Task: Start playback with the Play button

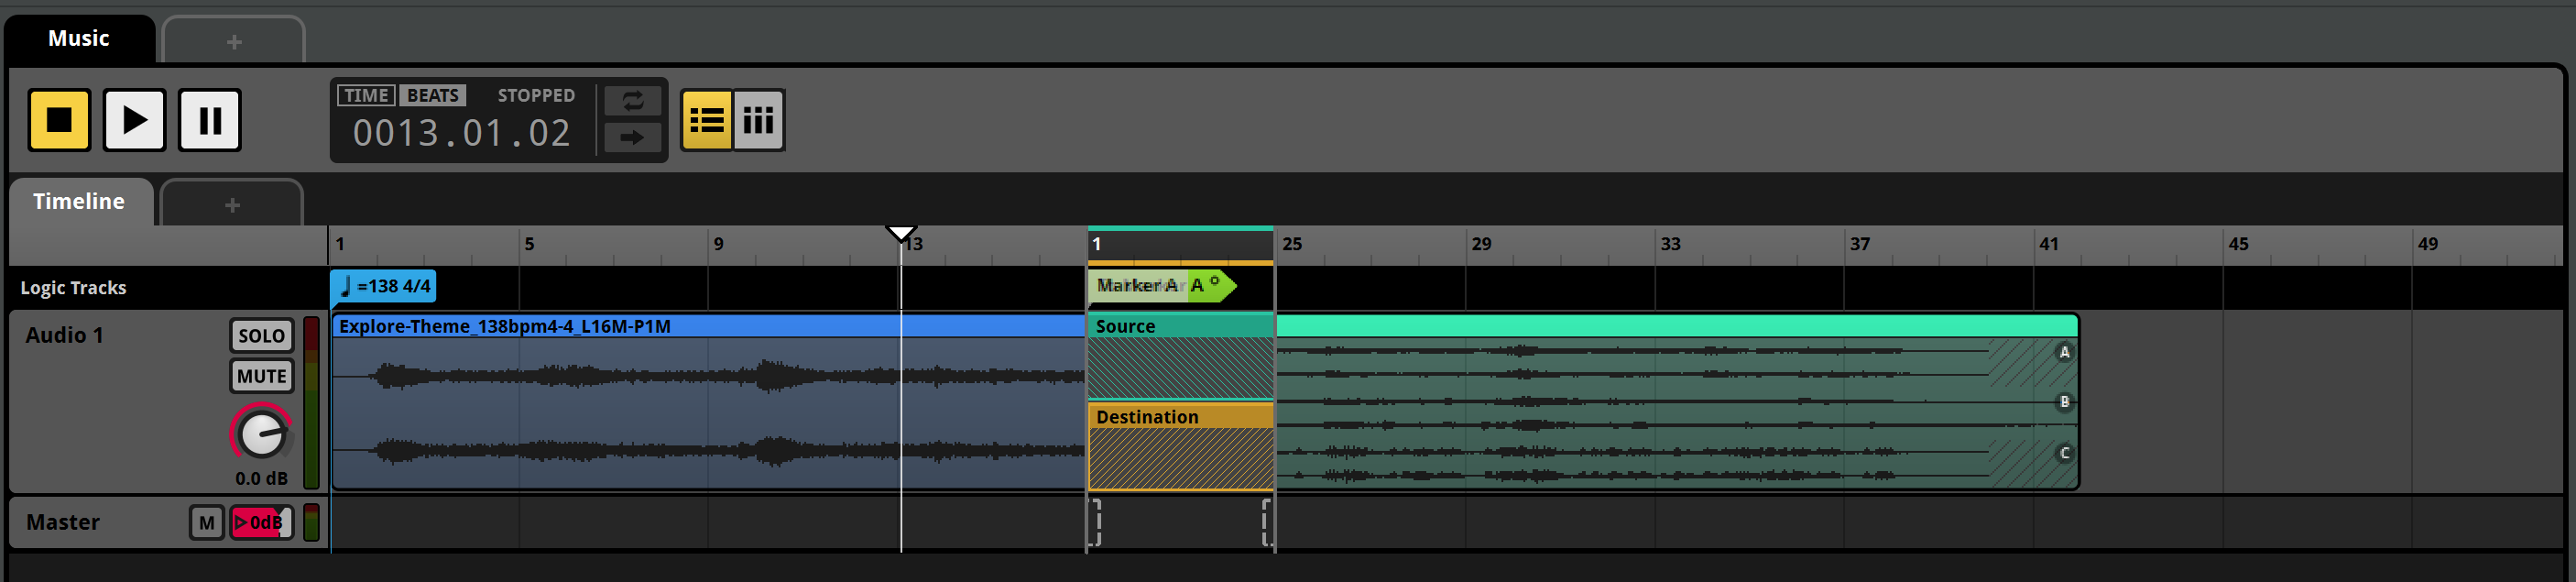Action: (x=134, y=120)
